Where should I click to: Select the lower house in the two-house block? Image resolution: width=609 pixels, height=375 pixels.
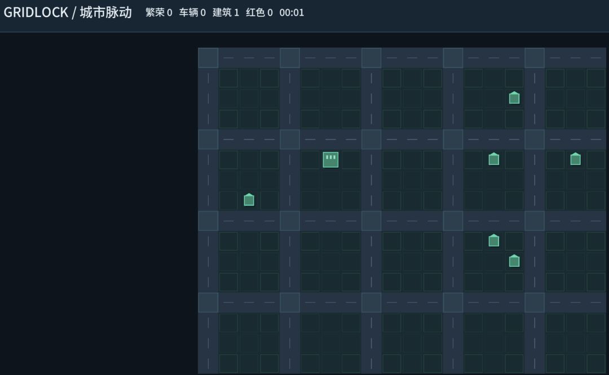(x=514, y=261)
